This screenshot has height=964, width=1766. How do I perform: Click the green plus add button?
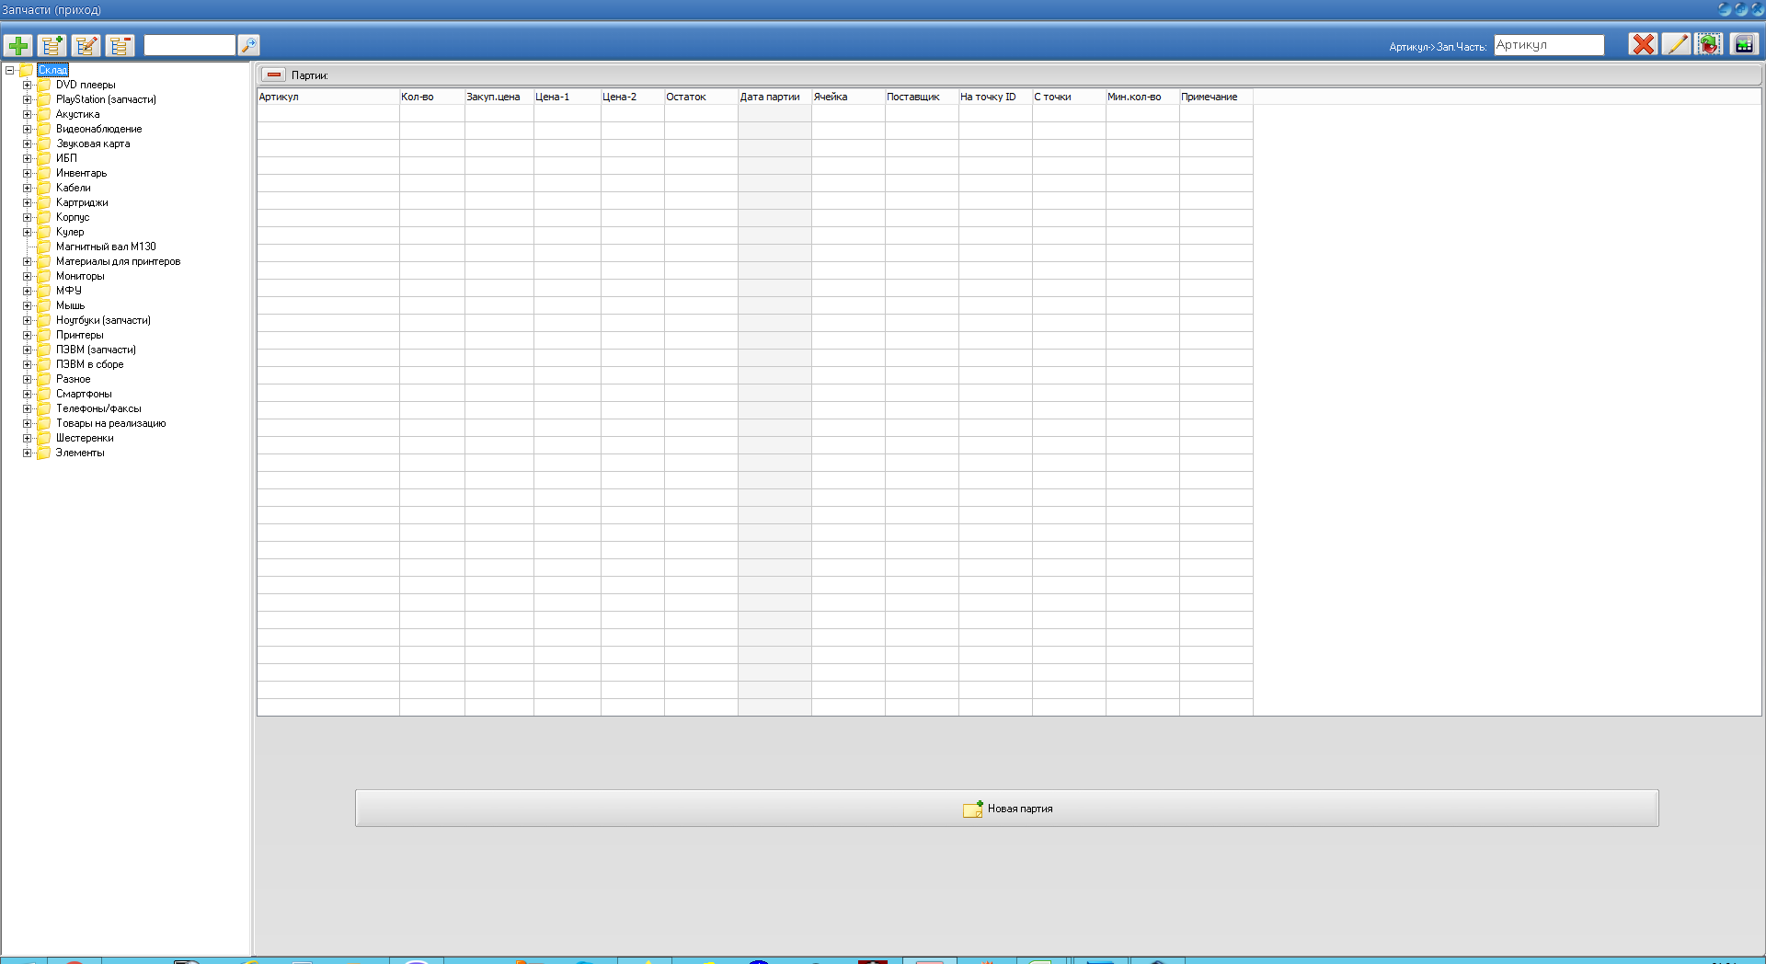pyautogui.click(x=17, y=45)
